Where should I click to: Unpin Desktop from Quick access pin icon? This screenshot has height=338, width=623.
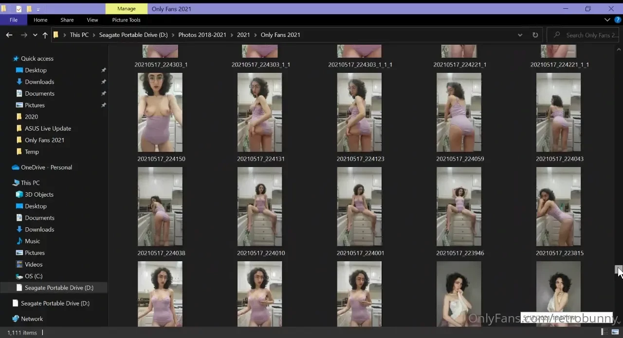(x=103, y=70)
